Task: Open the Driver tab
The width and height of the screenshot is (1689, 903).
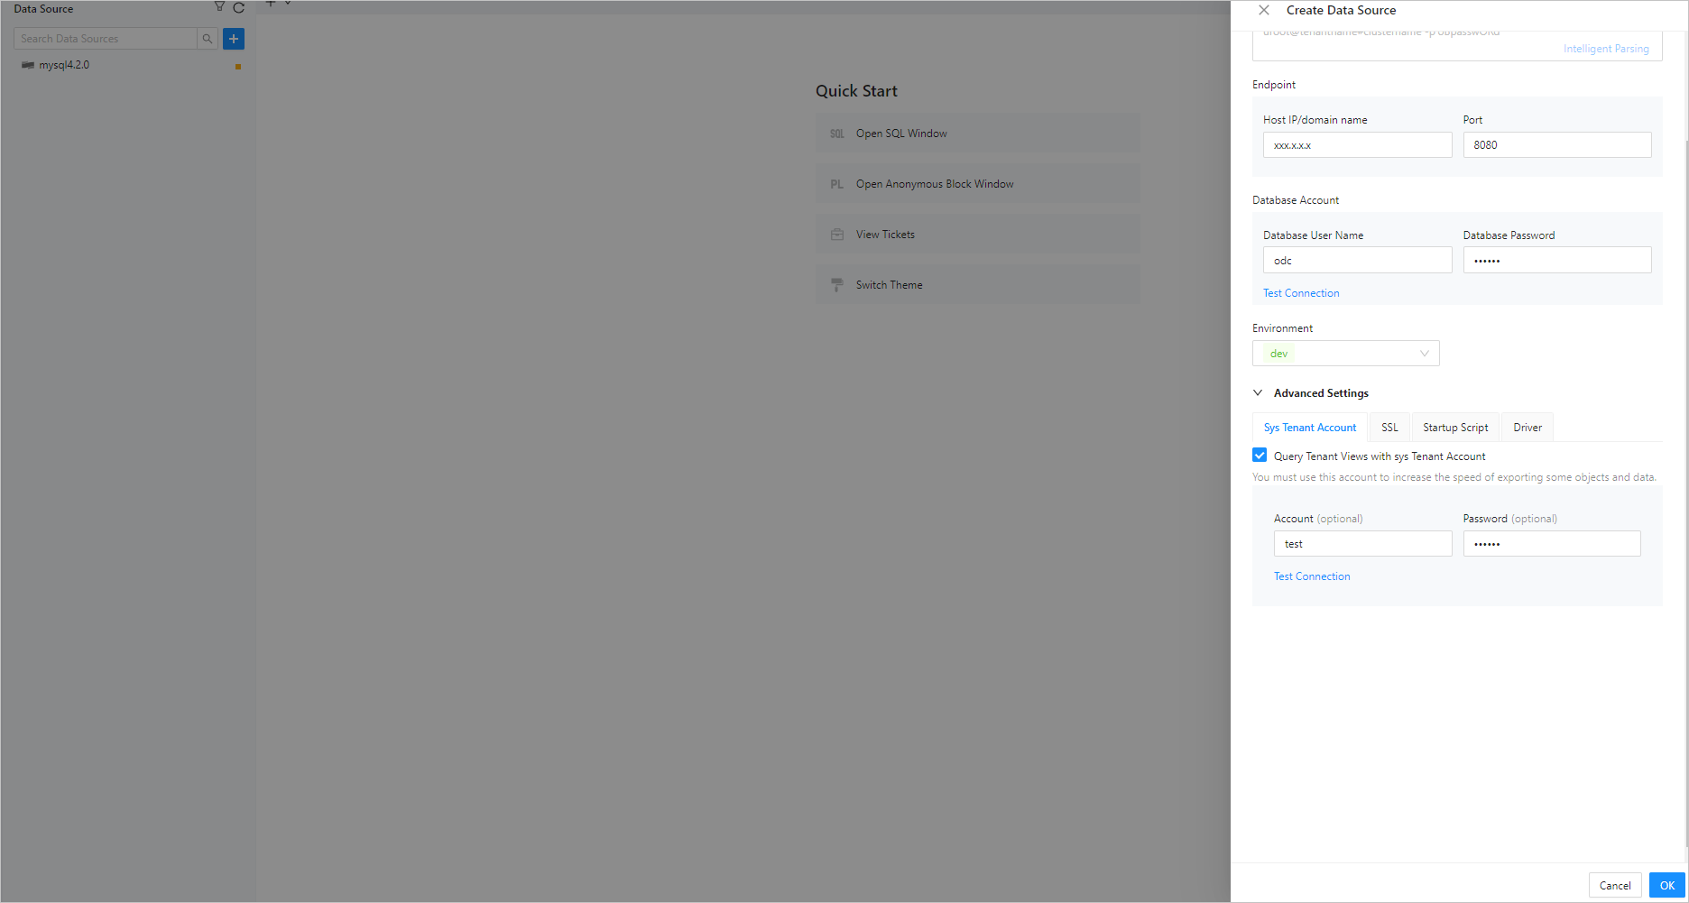Action: [1527, 428]
